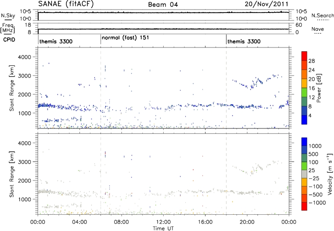Click the 1000 label on Velocity colorbar
334x231 pixels.
pyautogui.click(x=315, y=146)
